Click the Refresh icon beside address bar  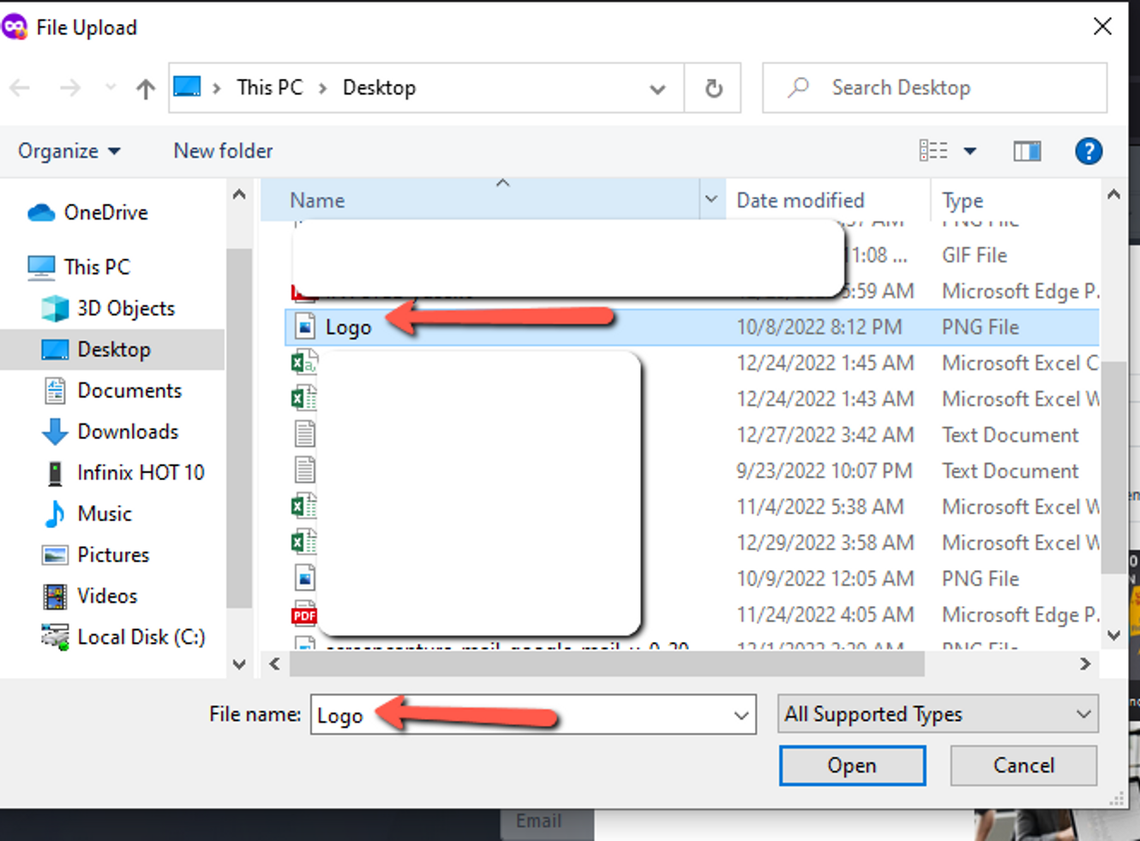point(713,88)
